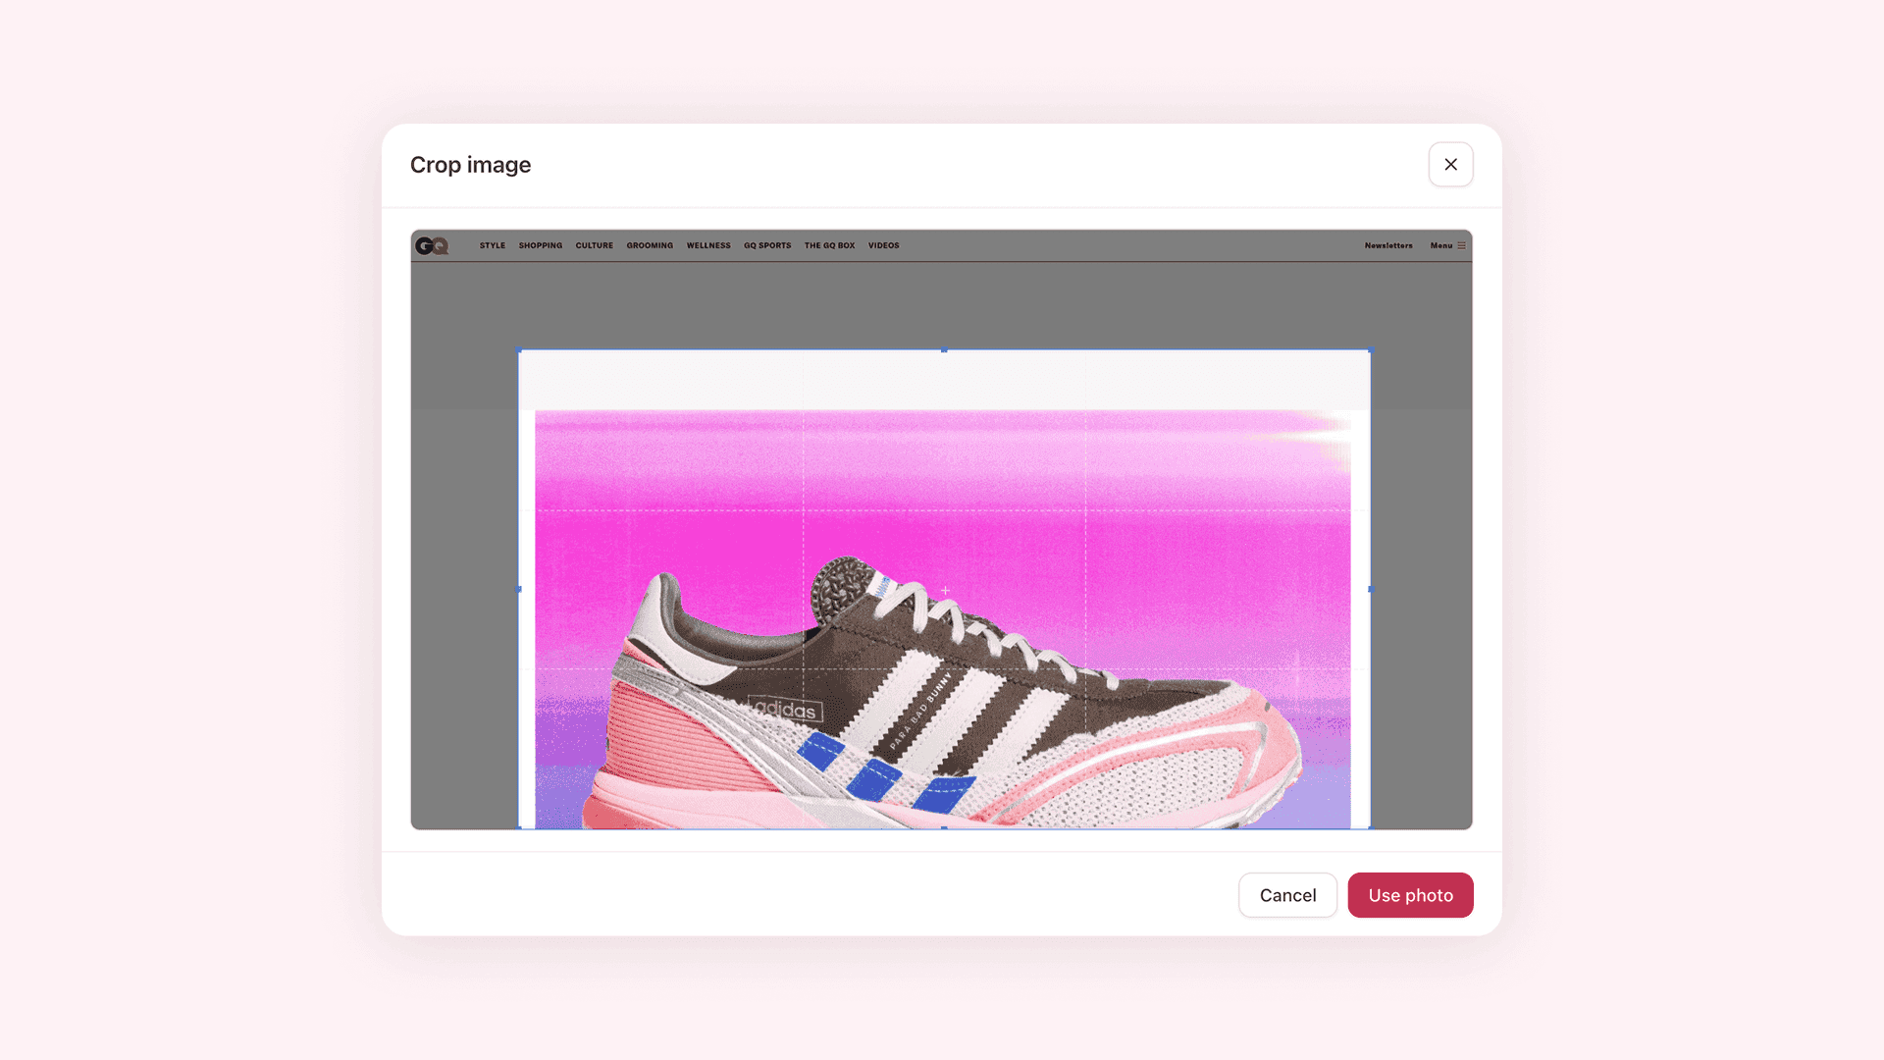Grab the top-center crop handle

tap(944, 349)
